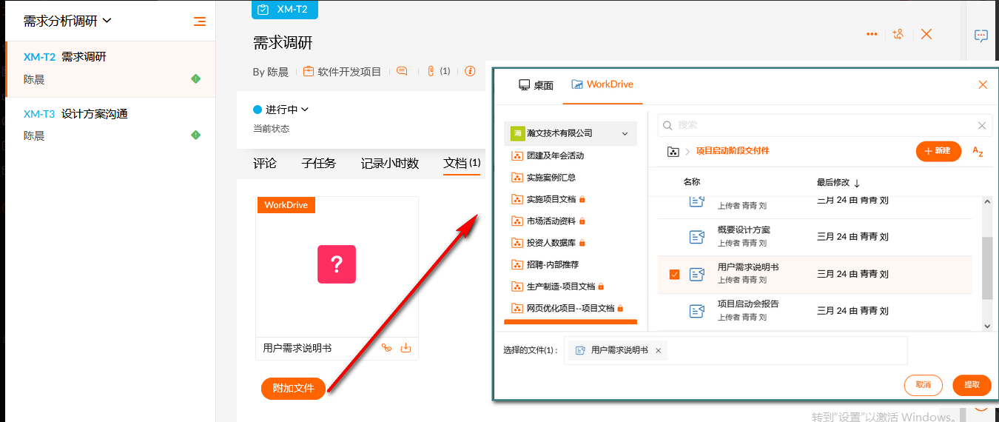This screenshot has height=422, width=999.
Task: Select the 概要设计方案 file row
Action: pyautogui.click(x=815, y=237)
